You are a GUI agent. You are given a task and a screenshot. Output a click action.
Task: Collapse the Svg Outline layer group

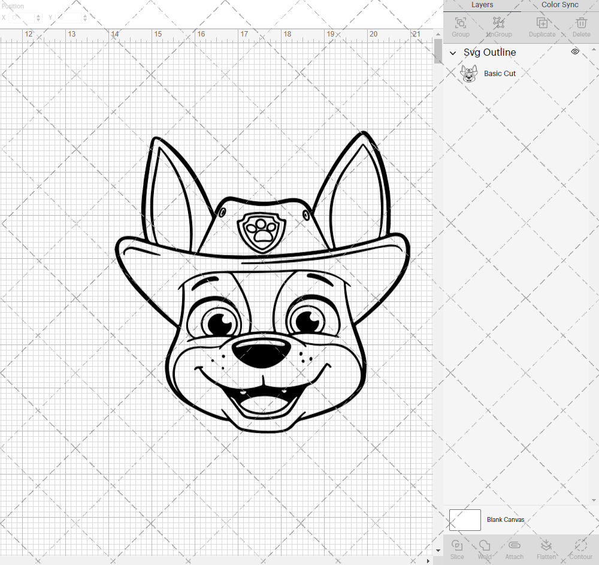tap(453, 53)
